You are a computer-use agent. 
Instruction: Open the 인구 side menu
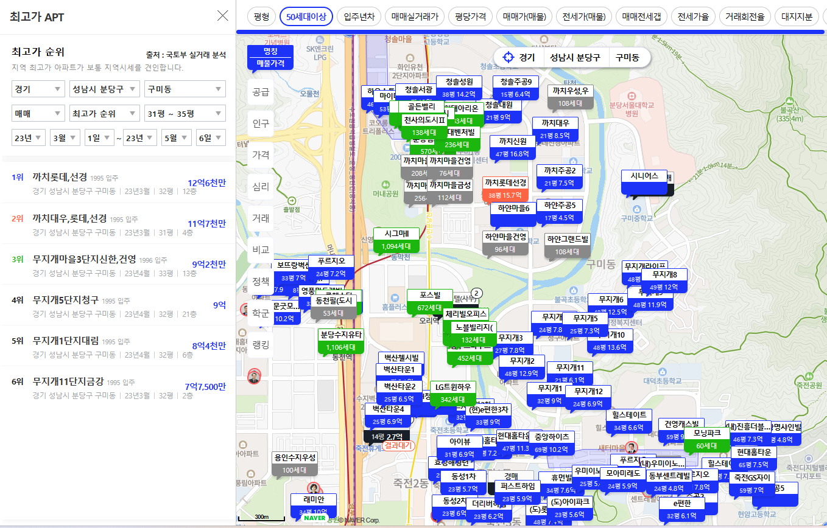click(261, 123)
